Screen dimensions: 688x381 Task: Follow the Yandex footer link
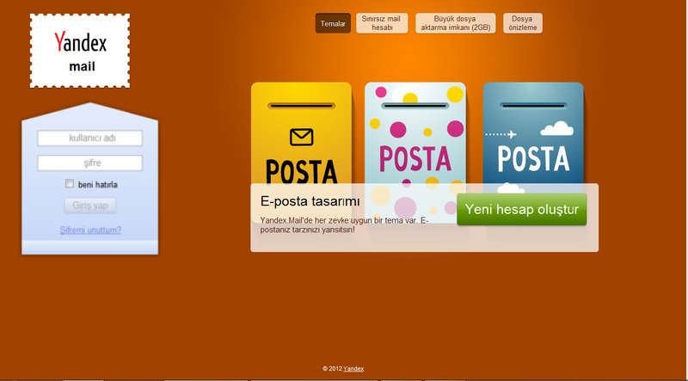pyautogui.click(x=353, y=369)
